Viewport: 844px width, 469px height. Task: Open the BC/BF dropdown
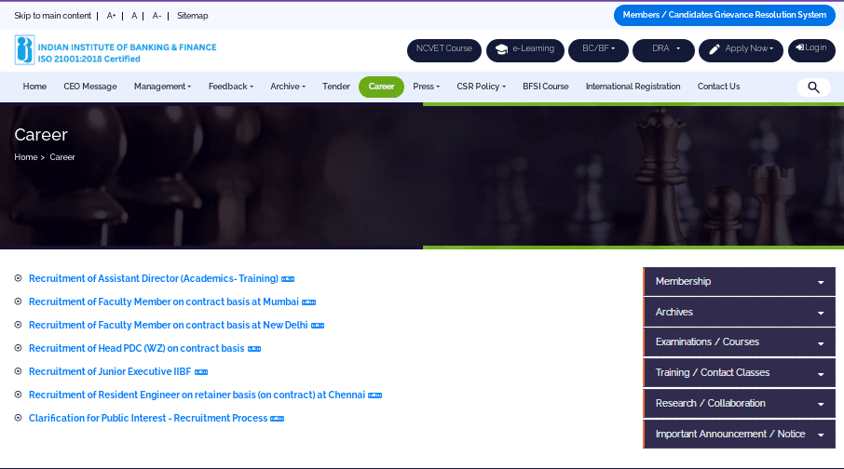tap(598, 49)
